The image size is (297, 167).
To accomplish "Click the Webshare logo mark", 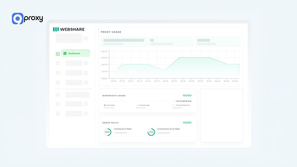I will click(x=56, y=29).
